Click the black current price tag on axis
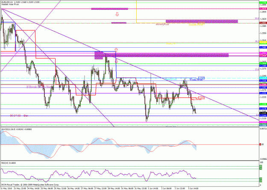The image size is (267, 190). click(x=263, y=113)
